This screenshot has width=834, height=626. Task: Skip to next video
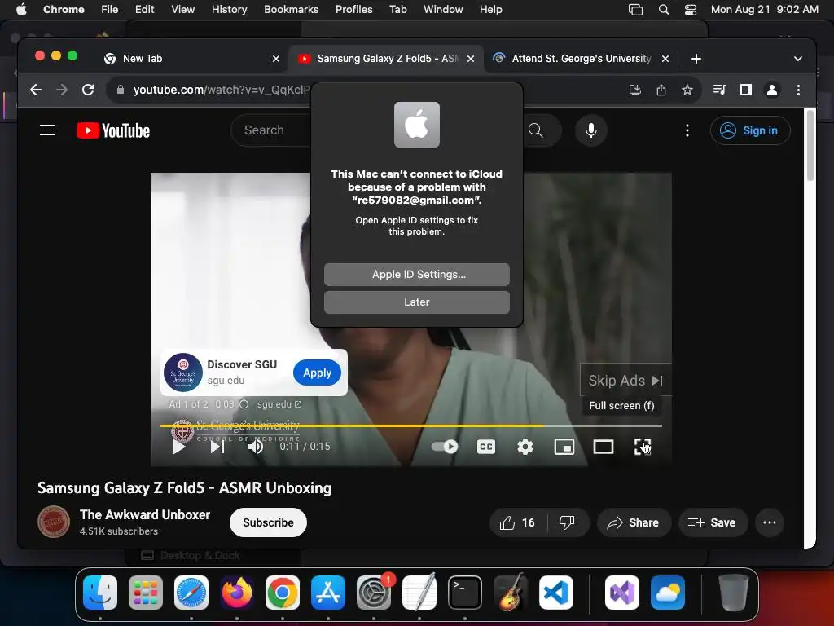pos(217,447)
